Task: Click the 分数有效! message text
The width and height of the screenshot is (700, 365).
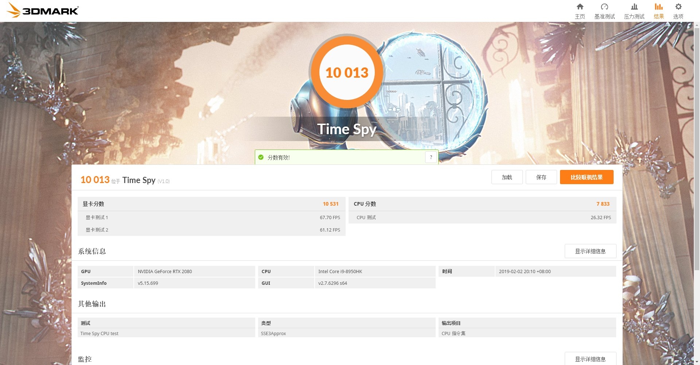Action: 279,158
